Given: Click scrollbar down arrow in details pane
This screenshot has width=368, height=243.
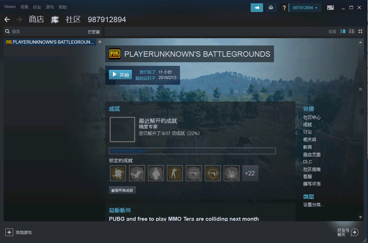Looking at the screenshot, I should [360, 217].
